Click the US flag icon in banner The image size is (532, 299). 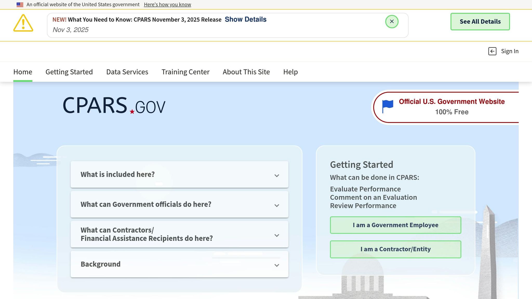[20, 5]
